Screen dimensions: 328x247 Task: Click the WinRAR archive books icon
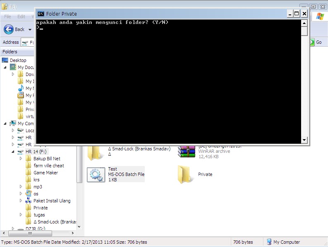tap(187, 152)
